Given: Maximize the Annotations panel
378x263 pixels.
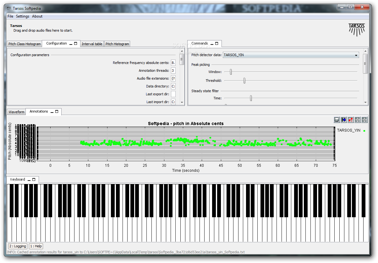Looking at the screenshot, I should [57, 112].
